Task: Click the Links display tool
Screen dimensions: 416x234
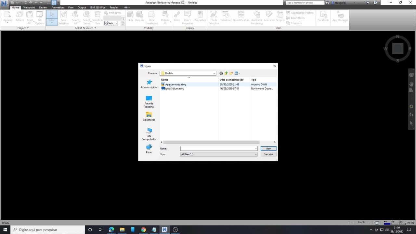Action: 177,16
